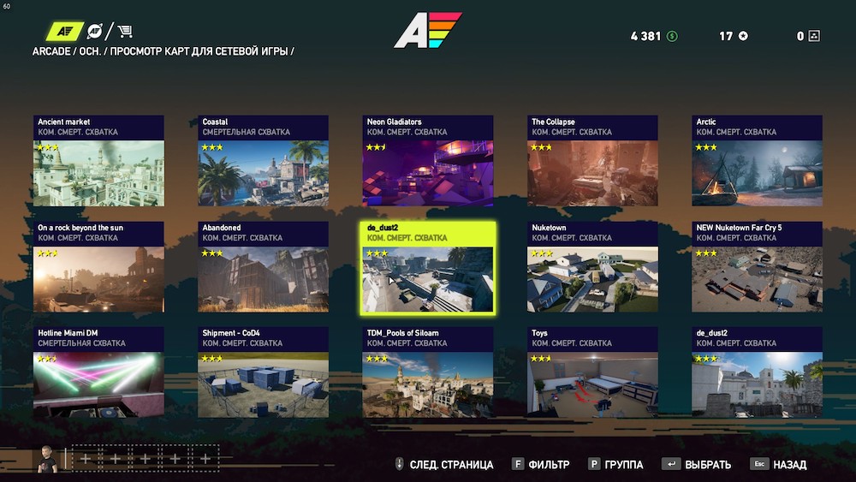Add player in last empty party slot

pos(205,459)
